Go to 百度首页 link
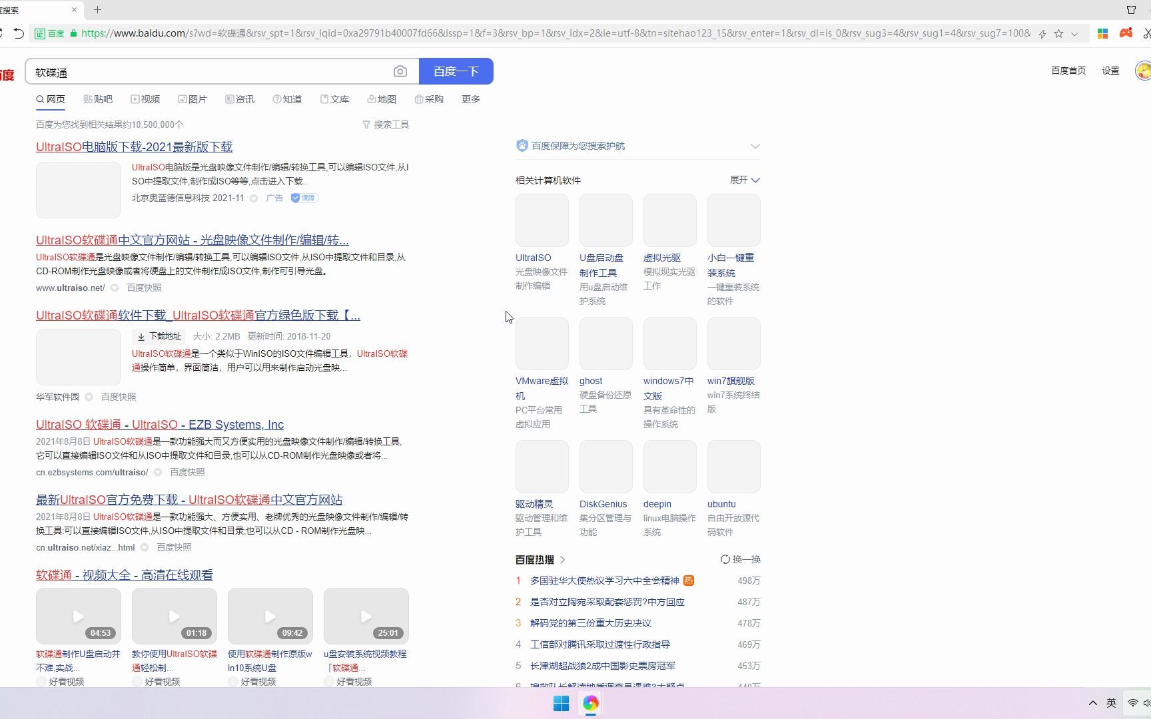Viewport: 1151px width, 719px height. [x=1068, y=71]
